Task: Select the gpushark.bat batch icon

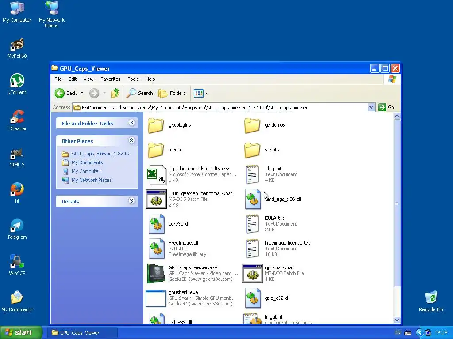Action: click(253, 273)
